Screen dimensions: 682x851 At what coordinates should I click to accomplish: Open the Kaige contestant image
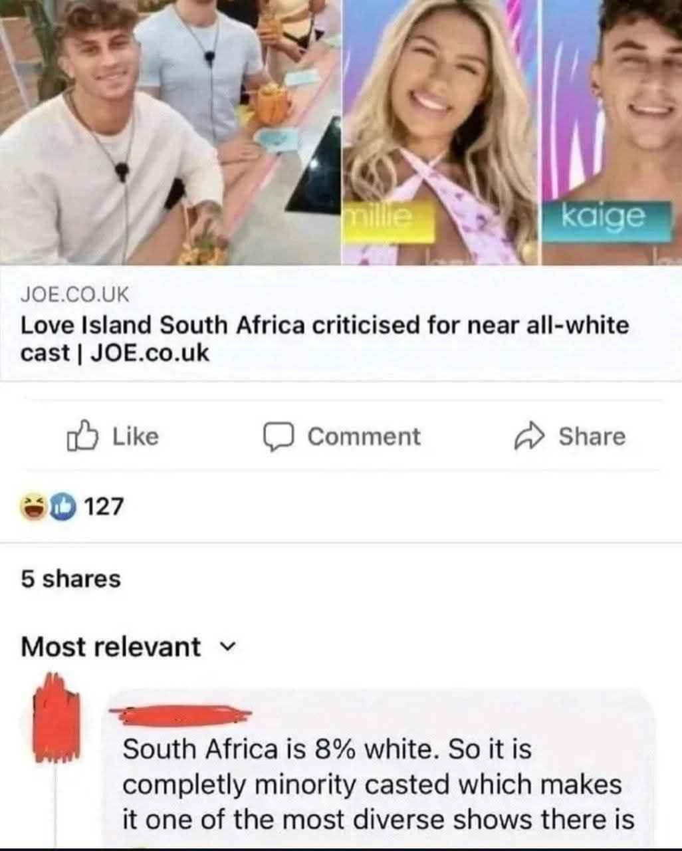(x=612, y=132)
